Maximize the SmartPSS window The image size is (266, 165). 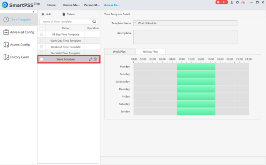point(257,2)
